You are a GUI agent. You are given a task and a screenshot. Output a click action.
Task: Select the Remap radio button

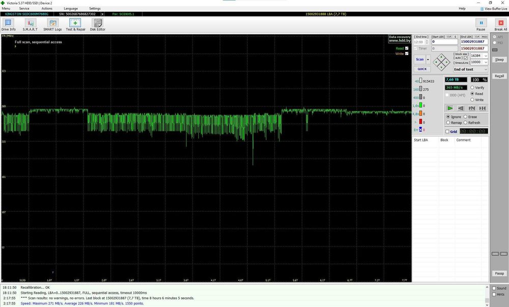pyautogui.click(x=448, y=123)
